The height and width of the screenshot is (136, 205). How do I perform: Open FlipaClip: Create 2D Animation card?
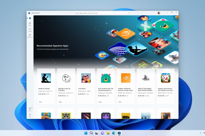coord(66,86)
